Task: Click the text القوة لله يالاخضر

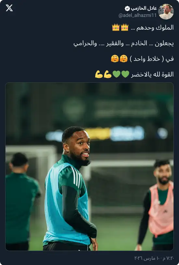Action: click(x=152, y=74)
